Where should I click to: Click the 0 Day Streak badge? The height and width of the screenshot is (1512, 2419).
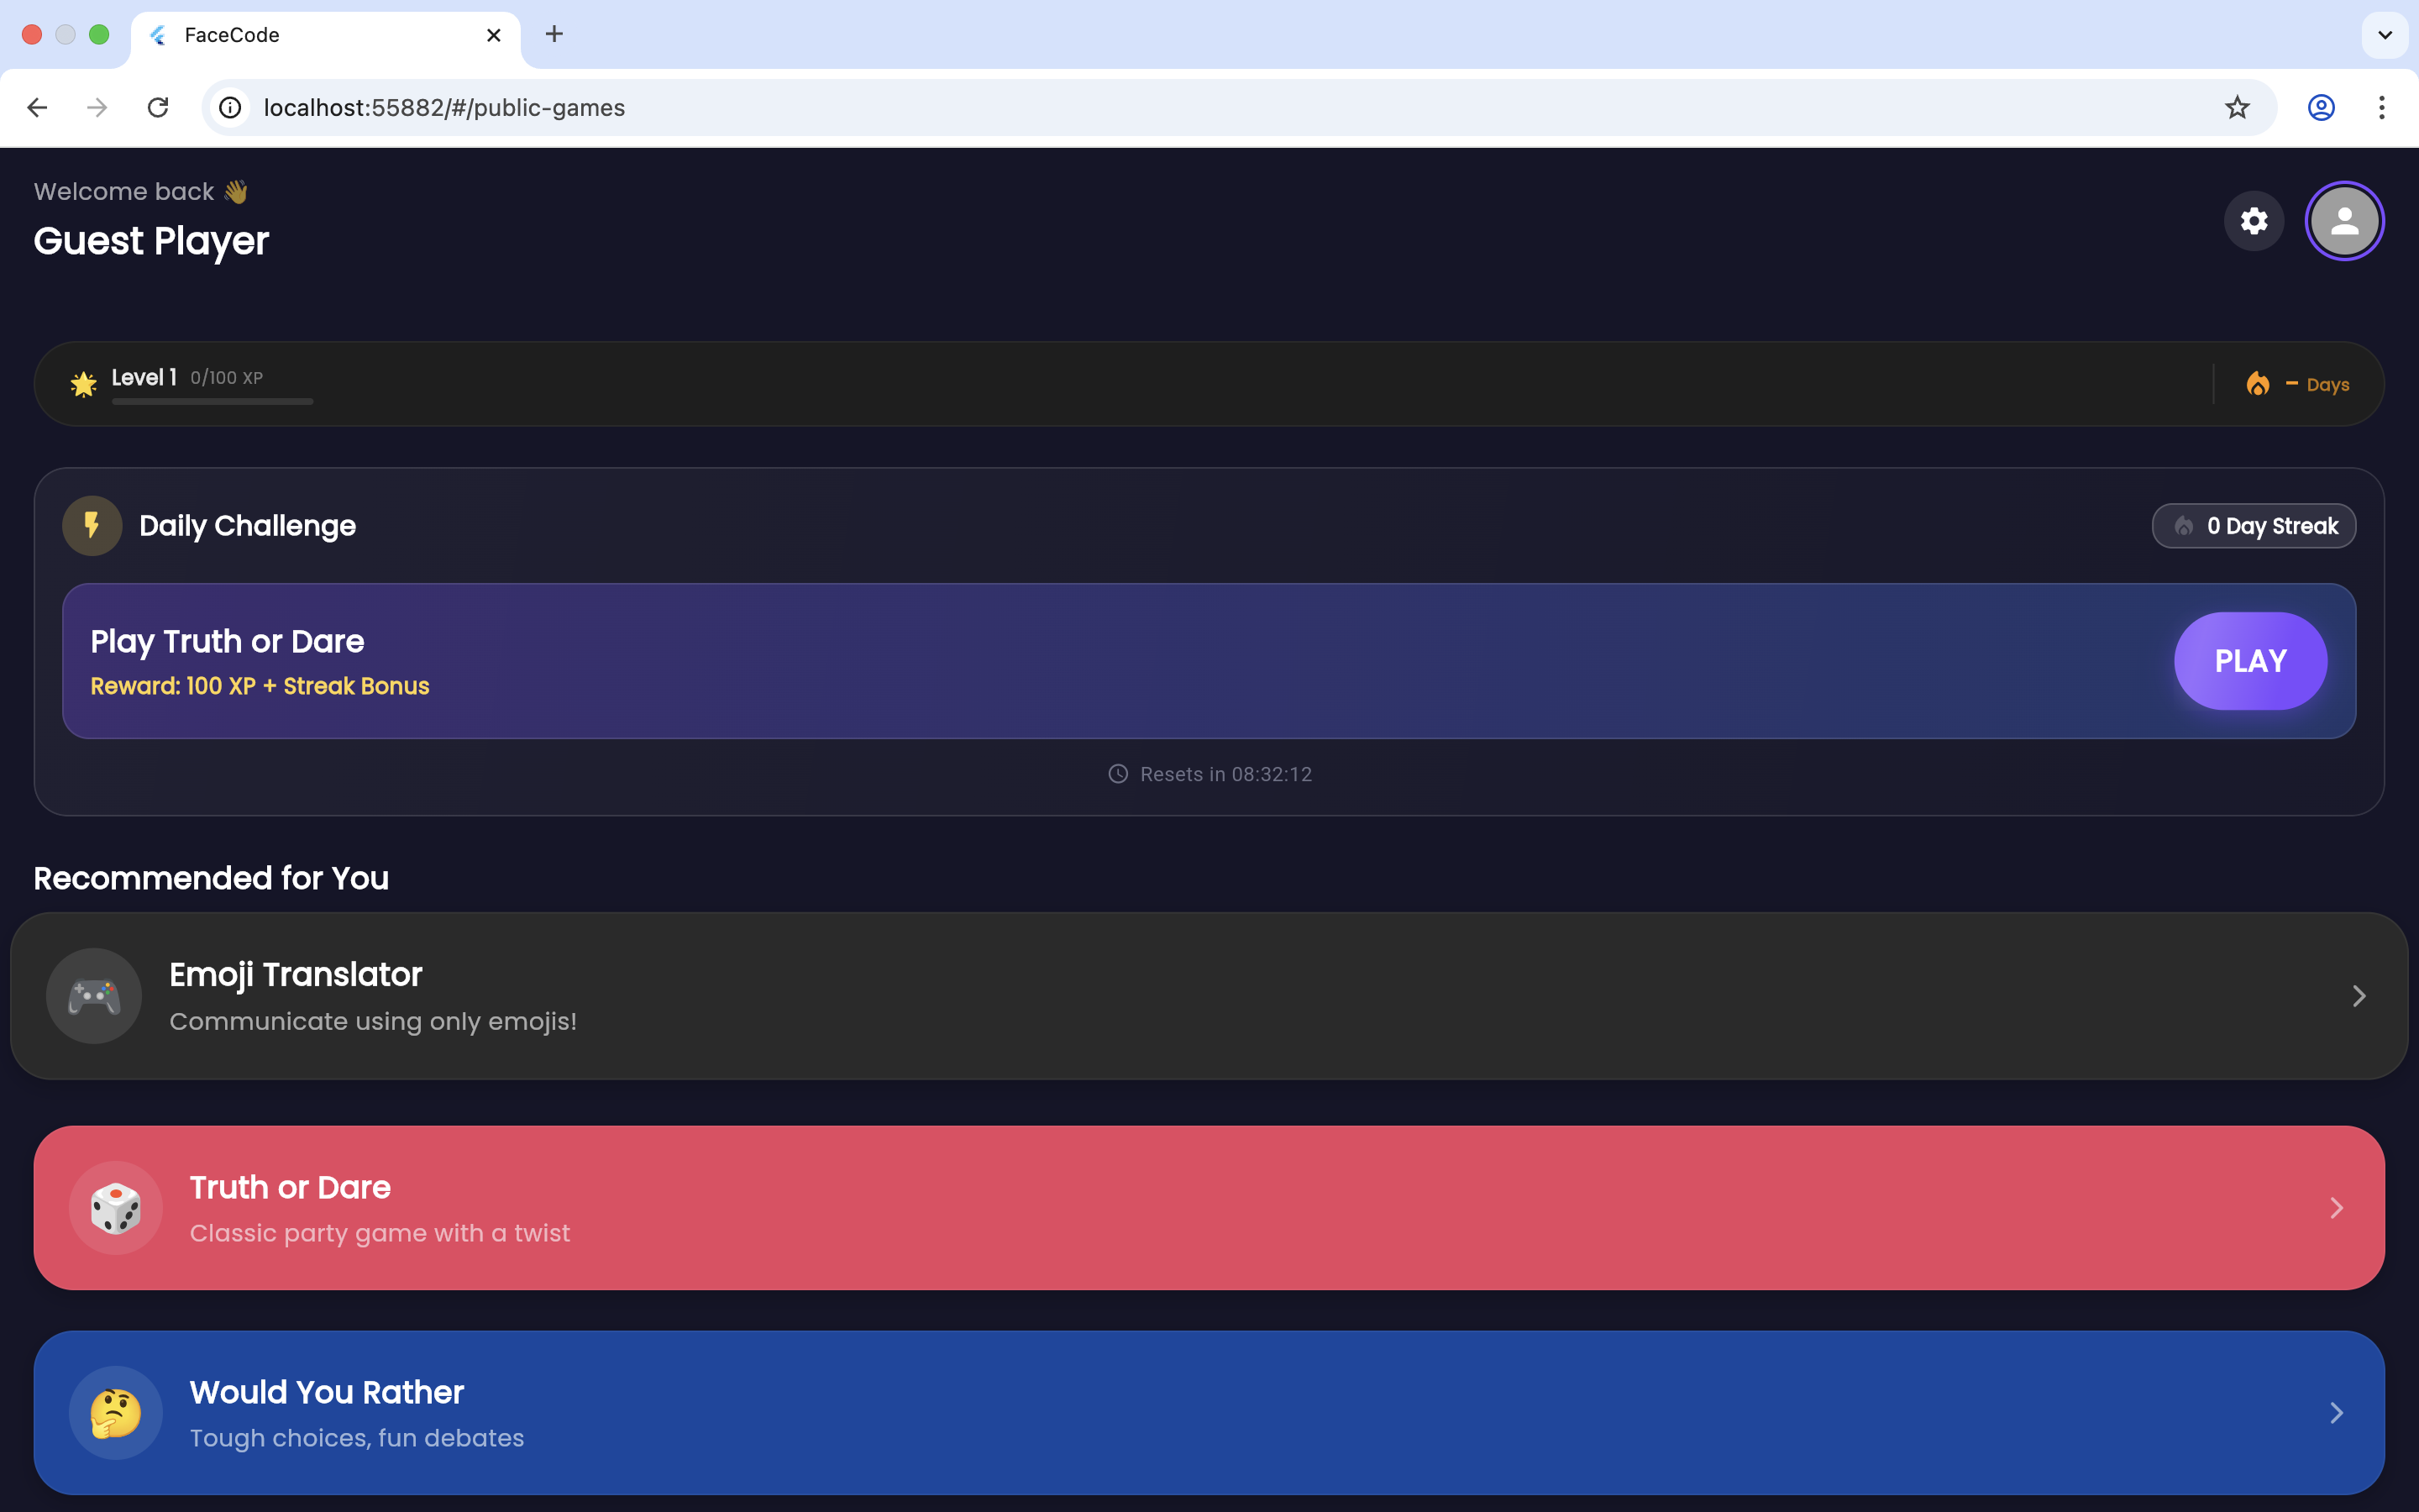[x=2253, y=526]
